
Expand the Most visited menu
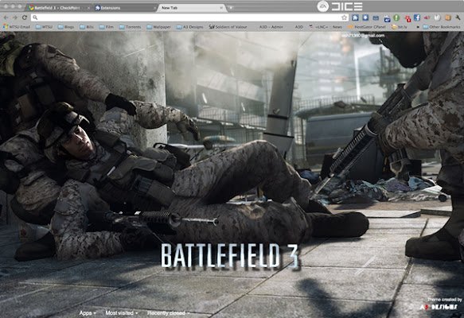click(x=122, y=312)
